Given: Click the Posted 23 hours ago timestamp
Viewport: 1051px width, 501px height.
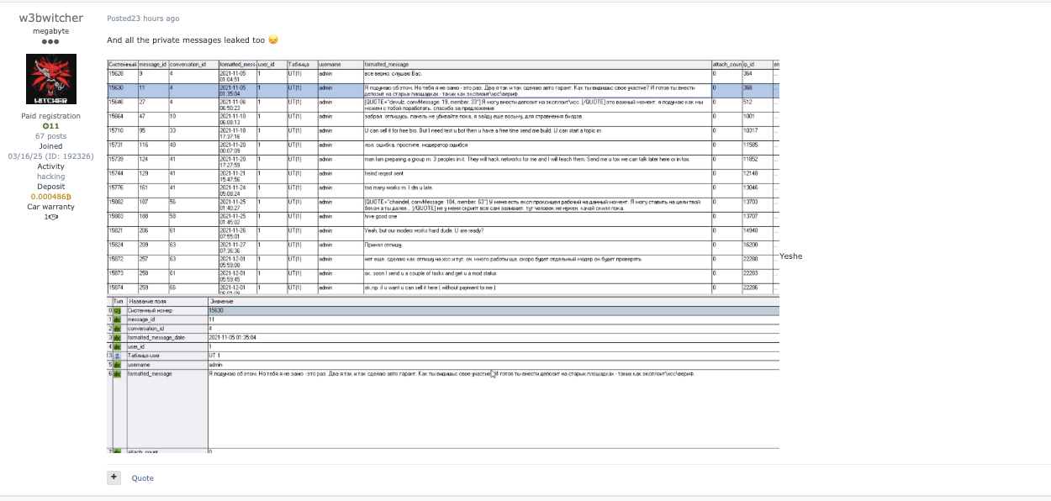Looking at the screenshot, I should pyautogui.click(x=143, y=18).
